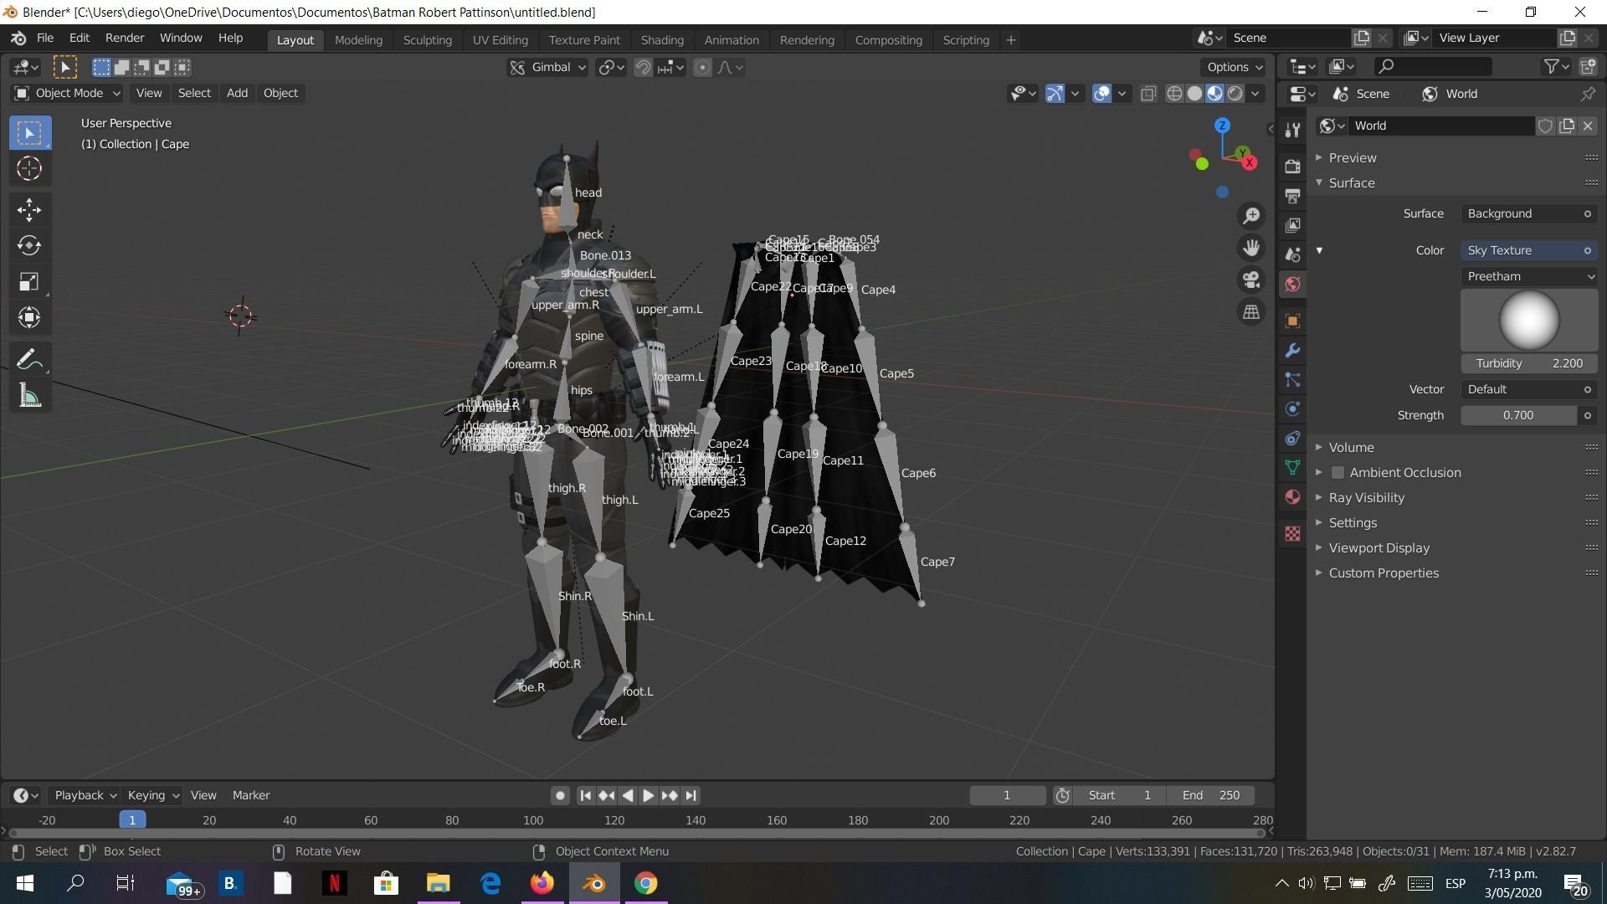Open the Object Mode dropdown
This screenshot has width=1607, height=904.
67,93
